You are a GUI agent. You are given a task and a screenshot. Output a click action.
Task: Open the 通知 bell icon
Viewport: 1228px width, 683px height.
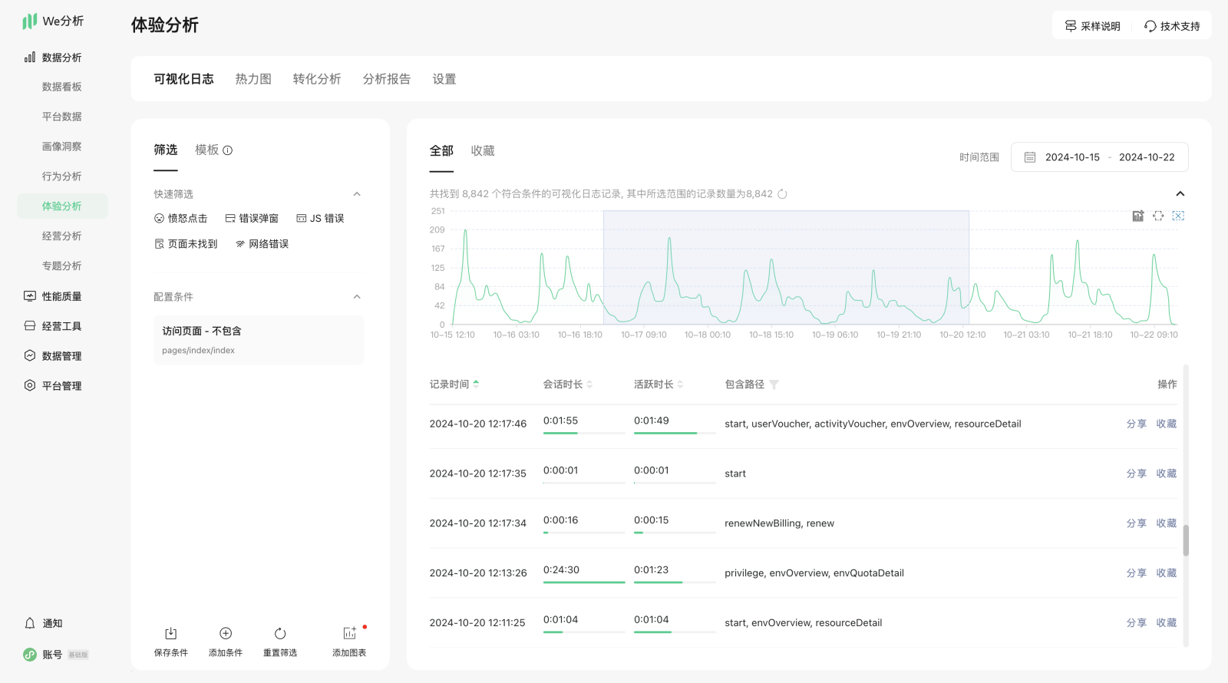[30, 623]
